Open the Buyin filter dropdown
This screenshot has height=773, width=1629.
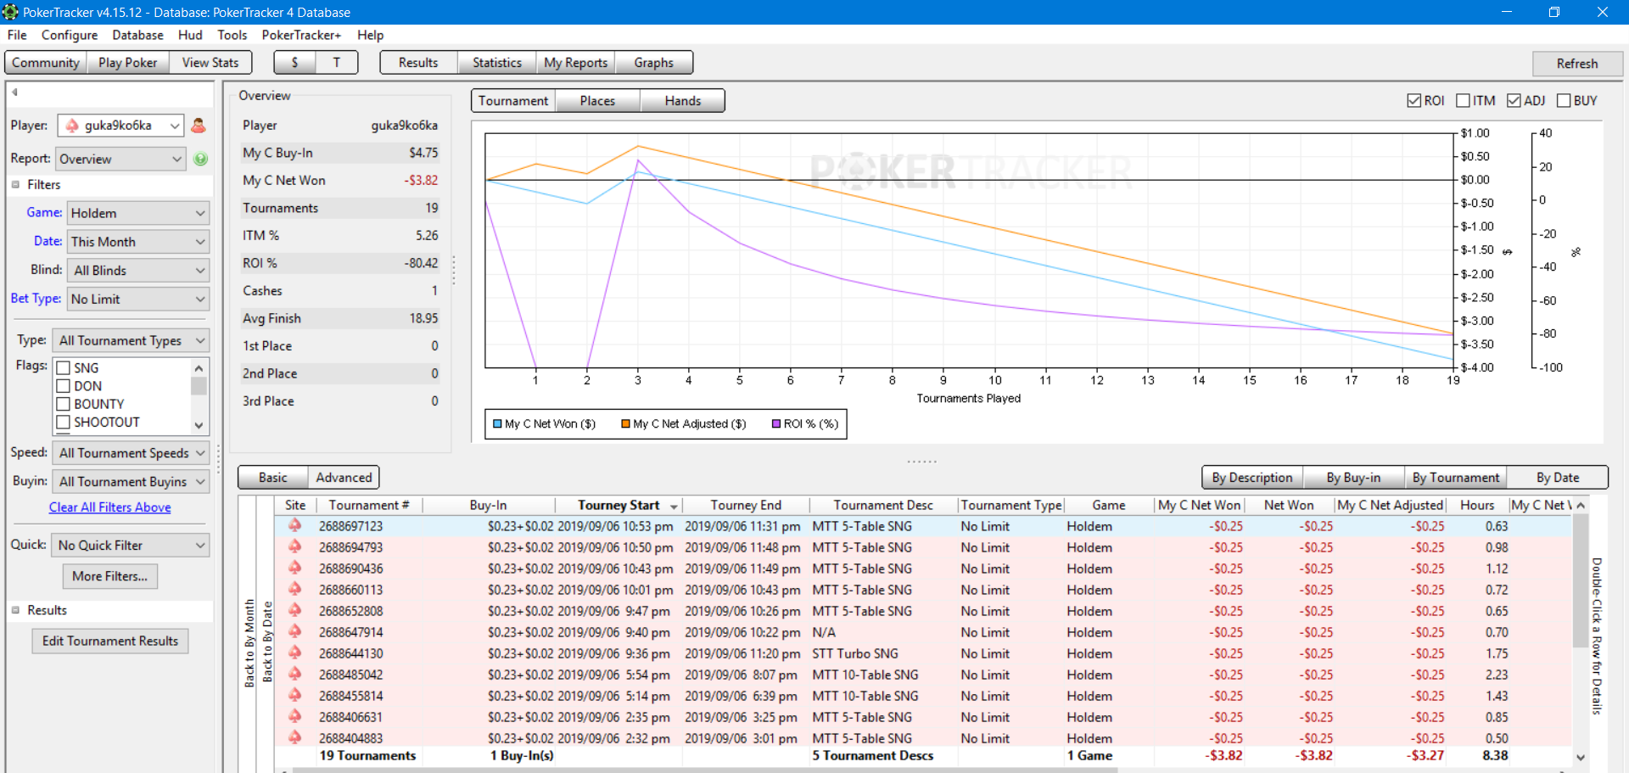(131, 481)
